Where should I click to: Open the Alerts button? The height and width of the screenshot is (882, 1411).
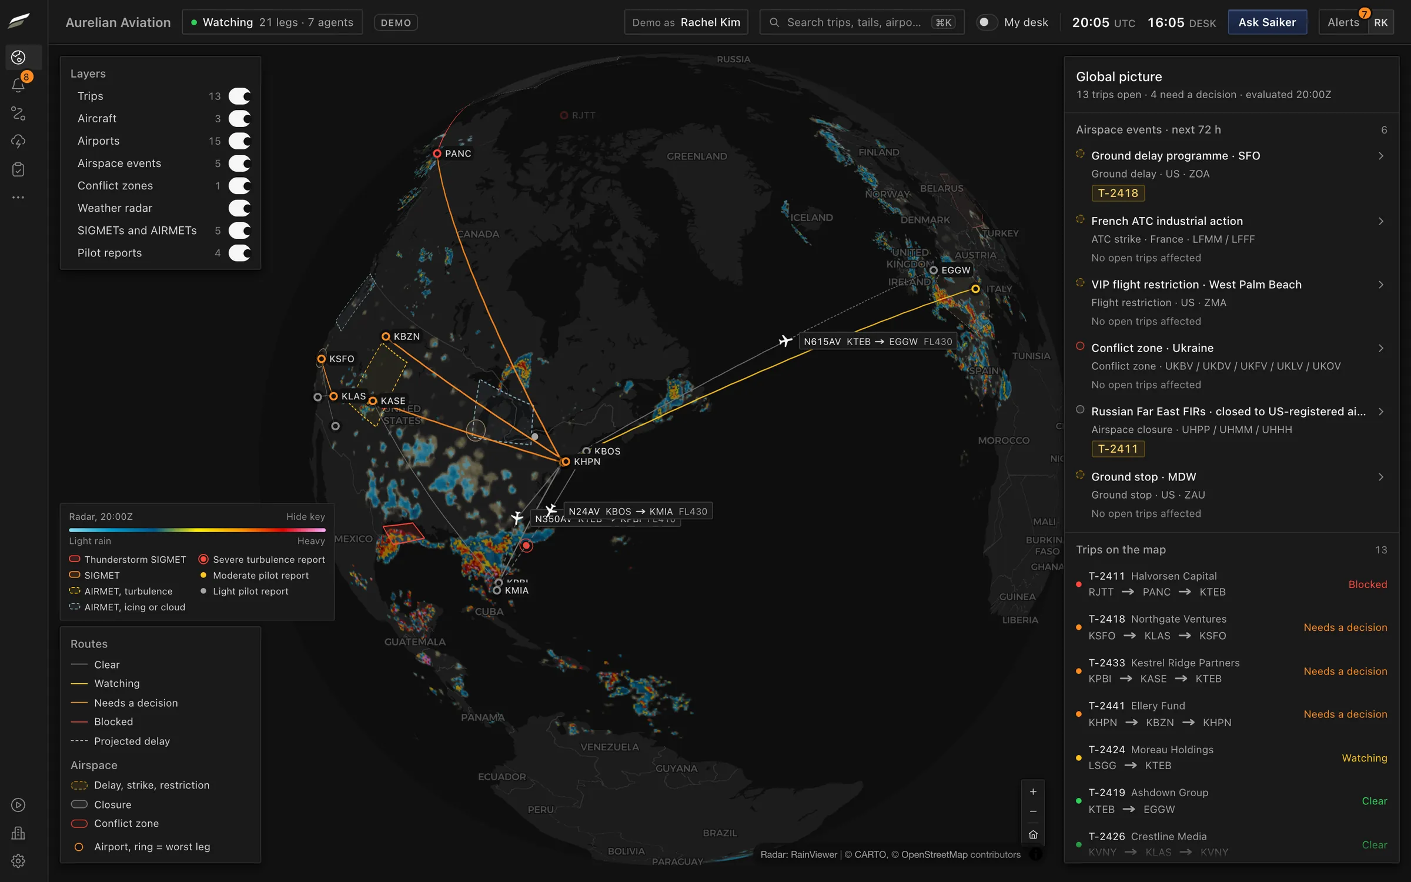1343,22
